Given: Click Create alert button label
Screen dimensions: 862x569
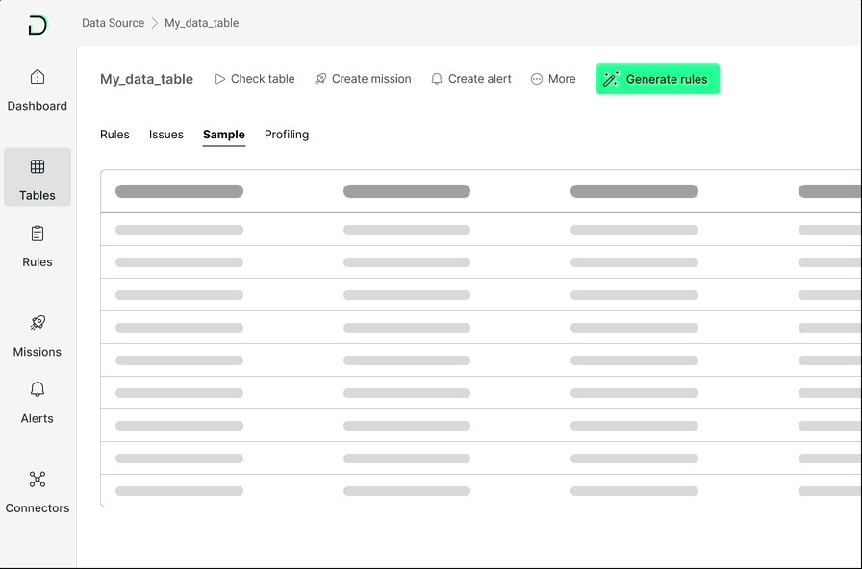Looking at the screenshot, I should pos(480,79).
